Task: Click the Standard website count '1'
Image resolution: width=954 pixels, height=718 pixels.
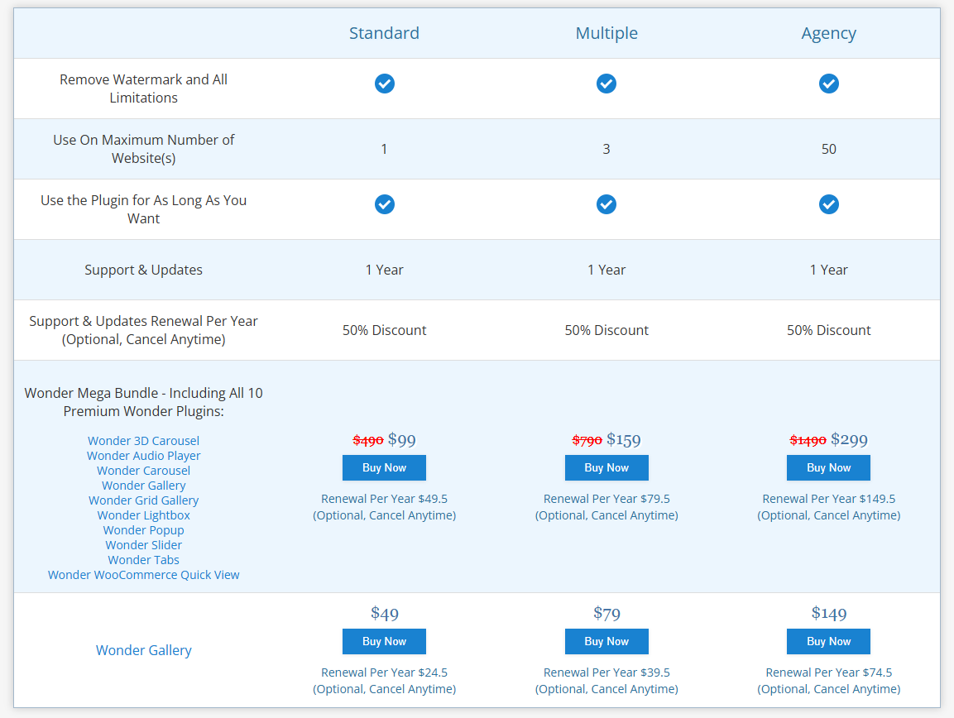Action: coord(385,149)
